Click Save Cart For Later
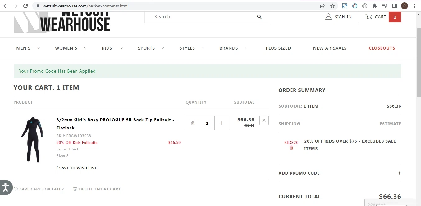This screenshot has width=421, height=206. coord(39,189)
